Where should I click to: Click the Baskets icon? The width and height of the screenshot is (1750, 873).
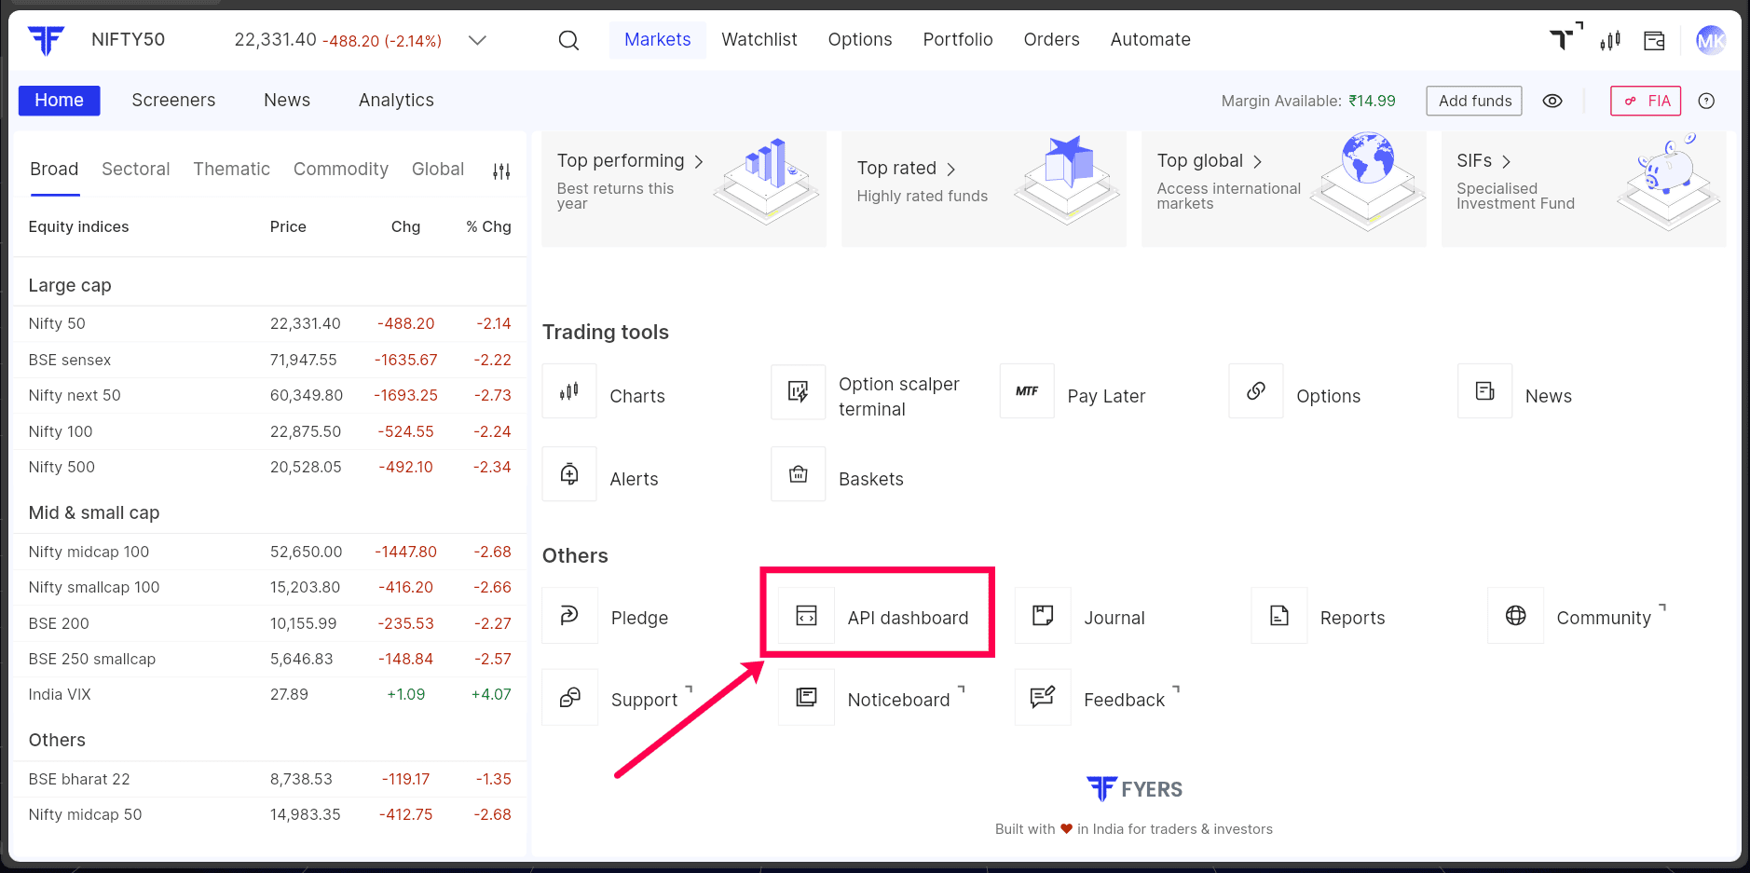click(x=799, y=475)
